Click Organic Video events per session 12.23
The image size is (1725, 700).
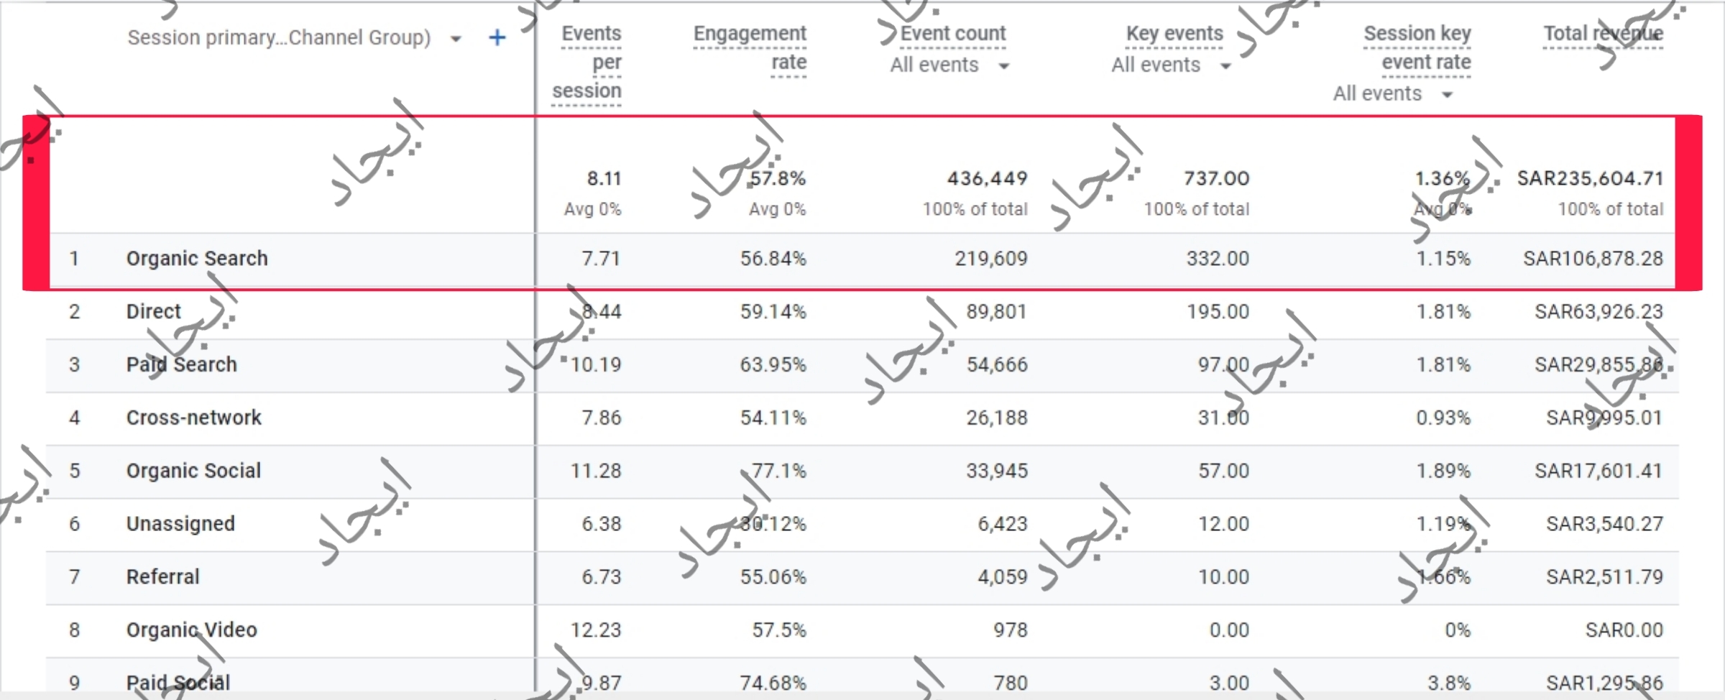[x=596, y=630]
